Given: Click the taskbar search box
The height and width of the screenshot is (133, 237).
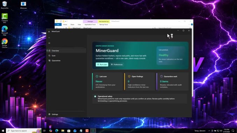Looking at the screenshot, I should pyautogui.click(x=24, y=131).
